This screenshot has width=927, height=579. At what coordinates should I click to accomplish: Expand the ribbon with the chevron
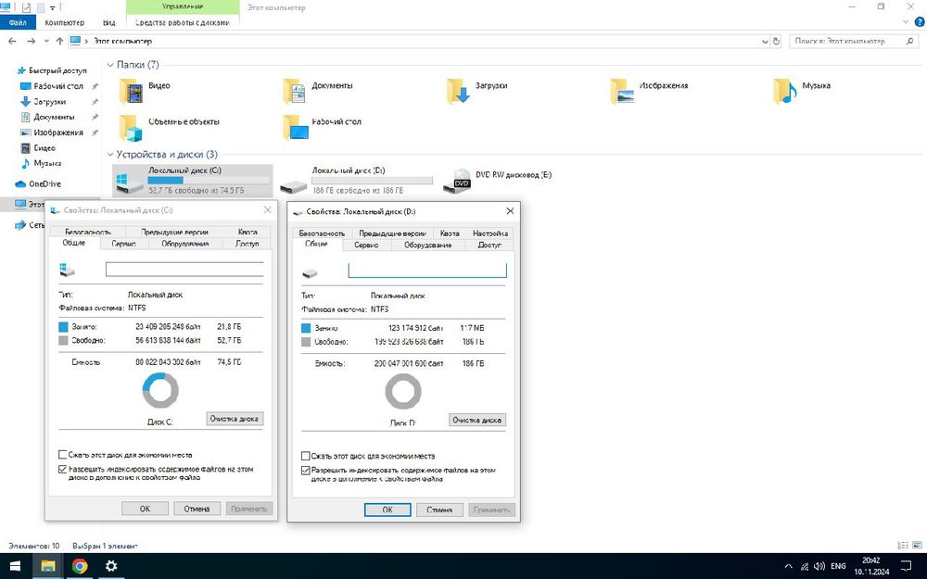click(905, 22)
